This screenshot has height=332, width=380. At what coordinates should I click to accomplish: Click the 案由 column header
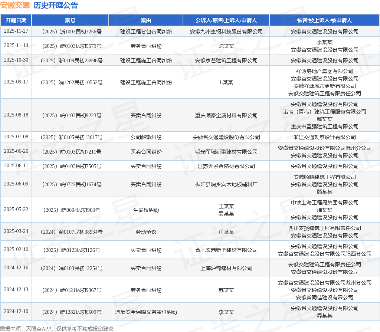[146, 20]
